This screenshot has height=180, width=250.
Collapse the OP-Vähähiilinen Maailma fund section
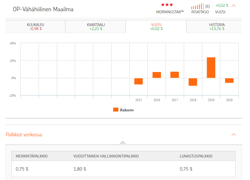[x=234, y=5]
